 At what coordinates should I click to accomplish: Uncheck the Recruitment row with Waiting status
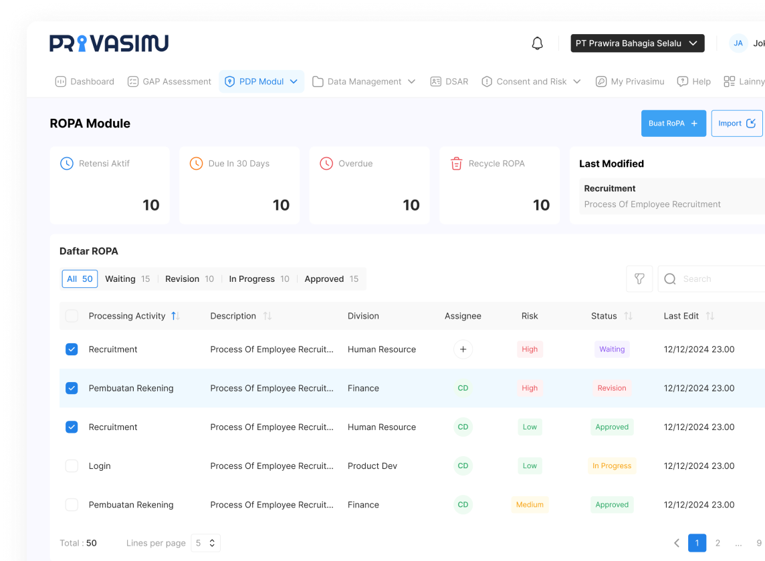click(x=72, y=349)
